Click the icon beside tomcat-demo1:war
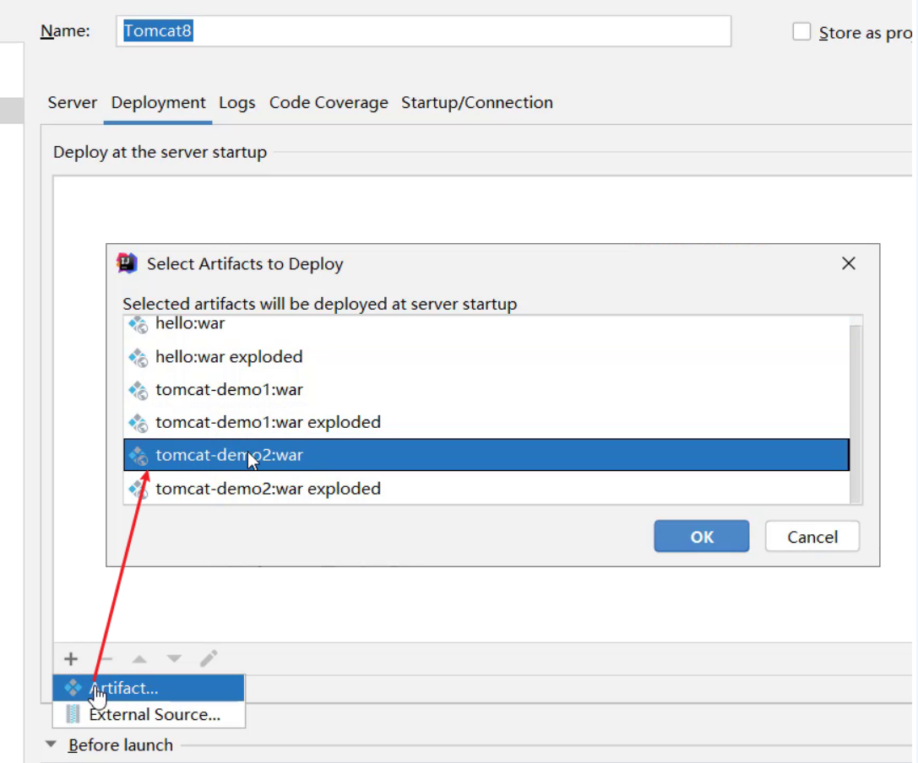The height and width of the screenshot is (763, 918). click(x=139, y=390)
